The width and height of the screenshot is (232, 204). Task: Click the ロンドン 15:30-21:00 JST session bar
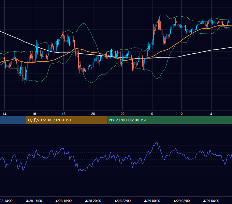point(67,120)
